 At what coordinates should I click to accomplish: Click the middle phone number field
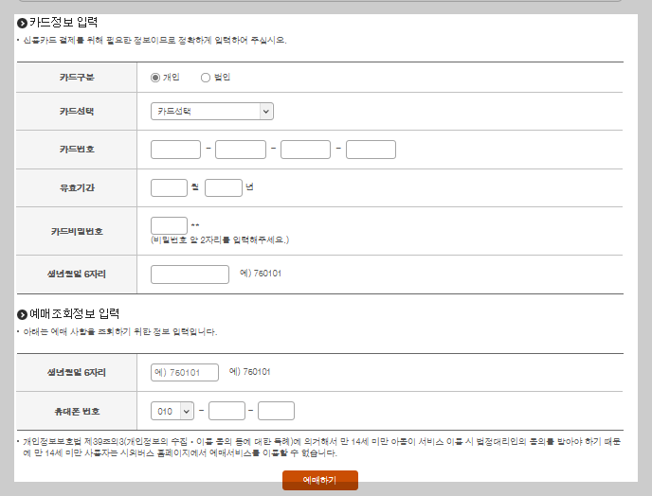(227, 411)
